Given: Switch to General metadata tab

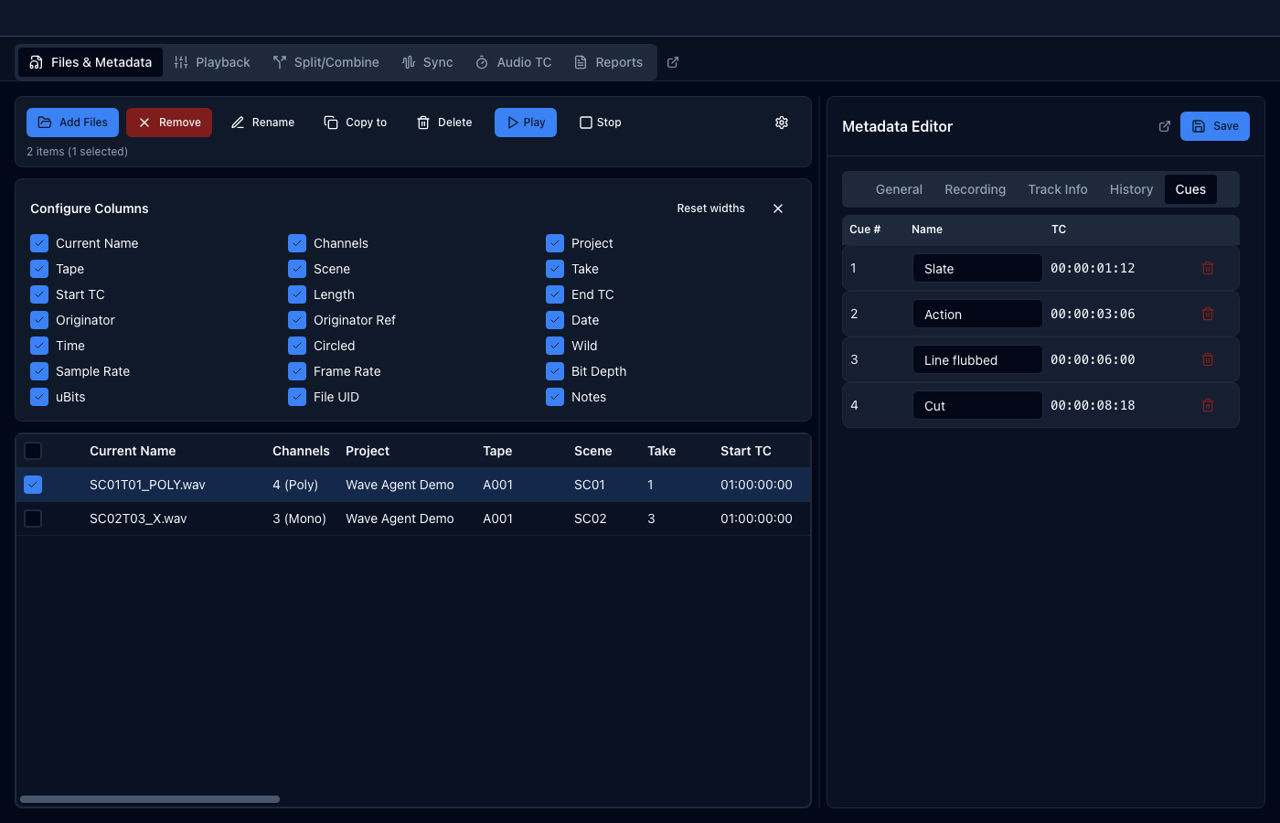Looking at the screenshot, I should point(899,189).
